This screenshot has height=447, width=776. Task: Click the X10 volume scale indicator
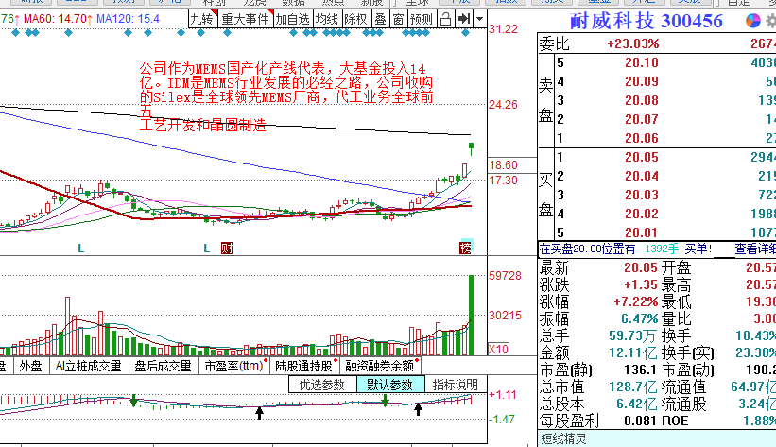tap(501, 349)
